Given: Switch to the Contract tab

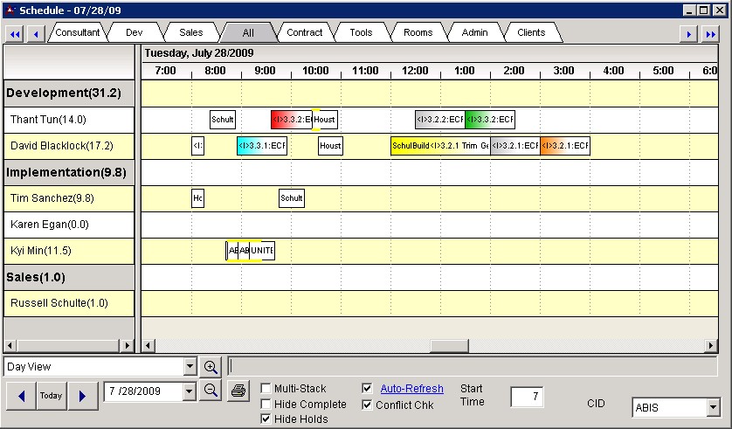Looking at the screenshot, I should pos(305,32).
